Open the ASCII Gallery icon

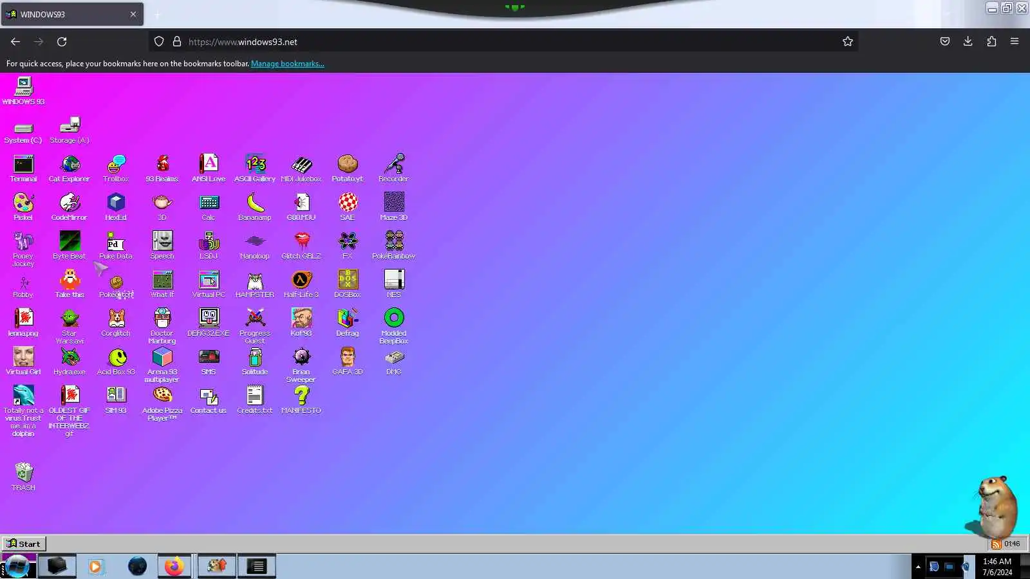click(255, 169)
